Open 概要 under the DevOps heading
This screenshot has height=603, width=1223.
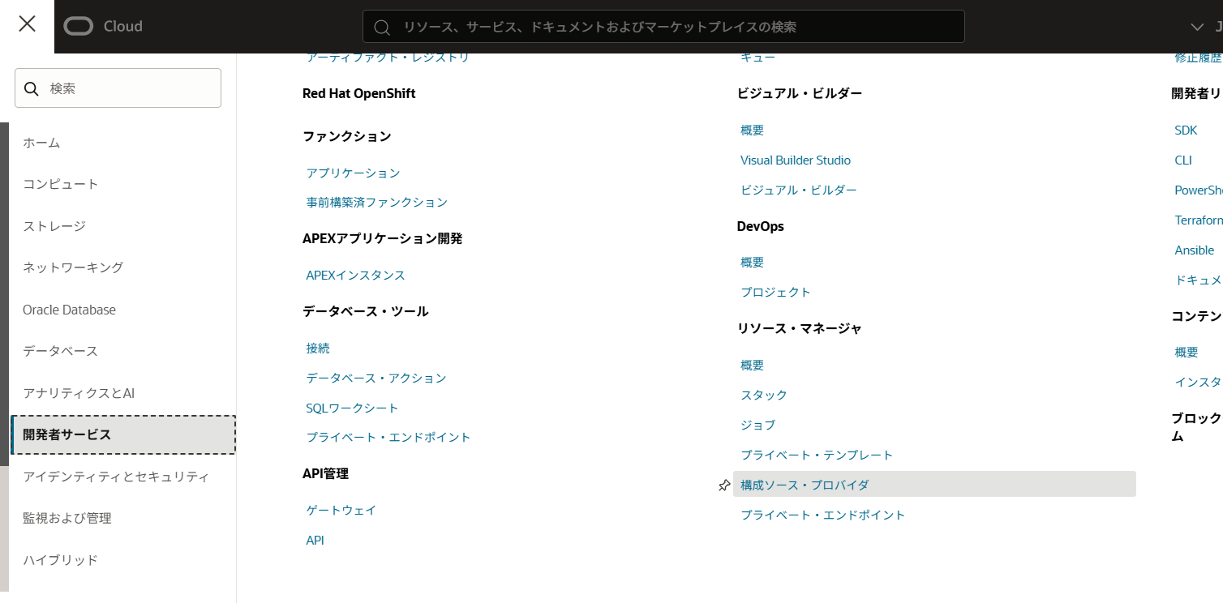[x=752, y=263]
